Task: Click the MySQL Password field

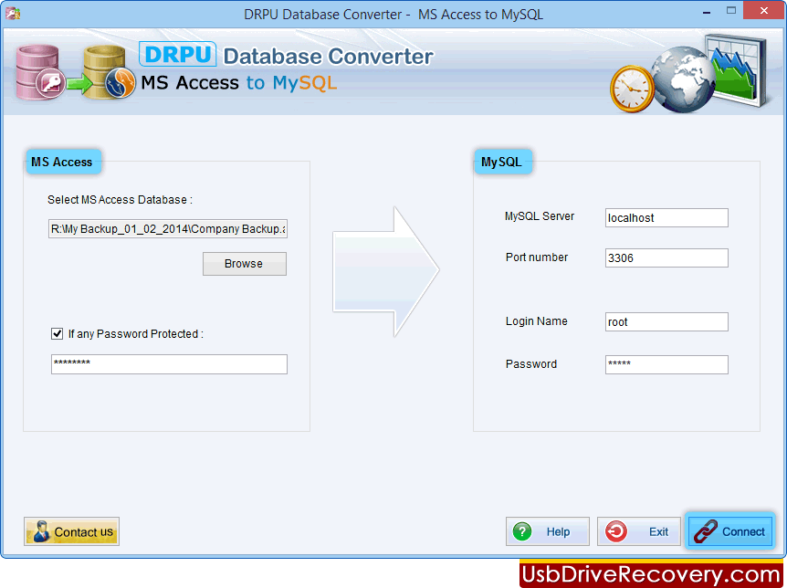Action: point(666,364)
